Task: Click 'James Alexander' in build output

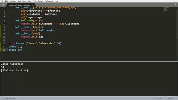Action: [x=12, y=64]
